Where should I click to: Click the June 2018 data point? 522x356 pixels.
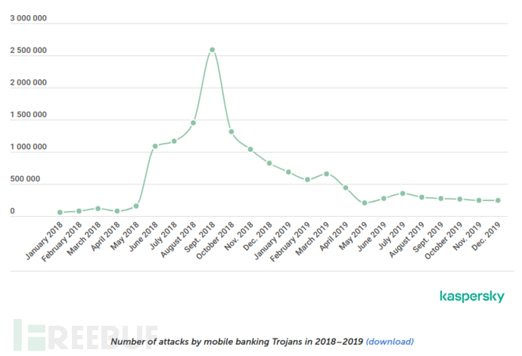(155, 146)
